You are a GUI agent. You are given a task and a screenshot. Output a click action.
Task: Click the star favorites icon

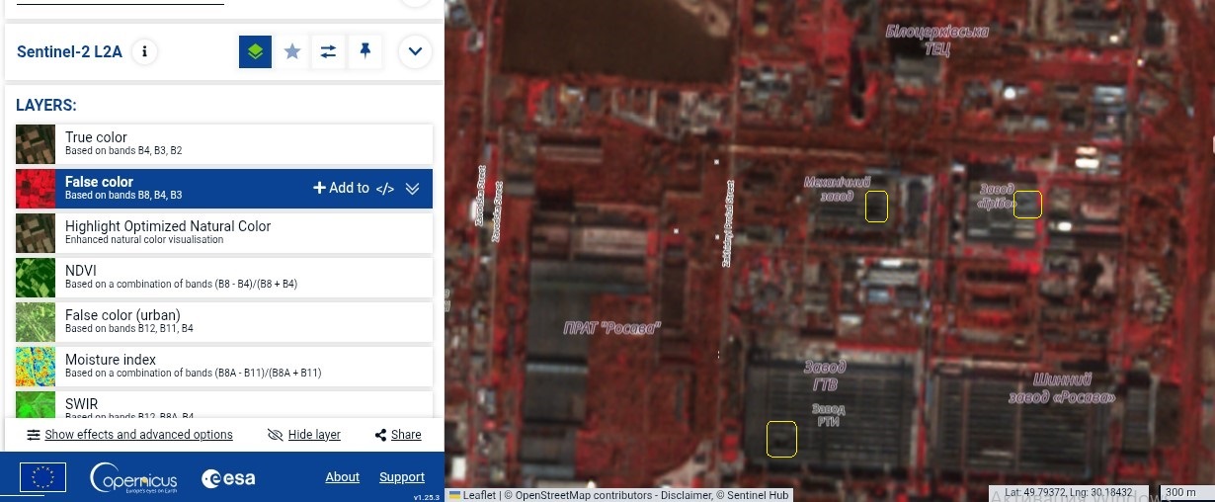click(292, 51)
